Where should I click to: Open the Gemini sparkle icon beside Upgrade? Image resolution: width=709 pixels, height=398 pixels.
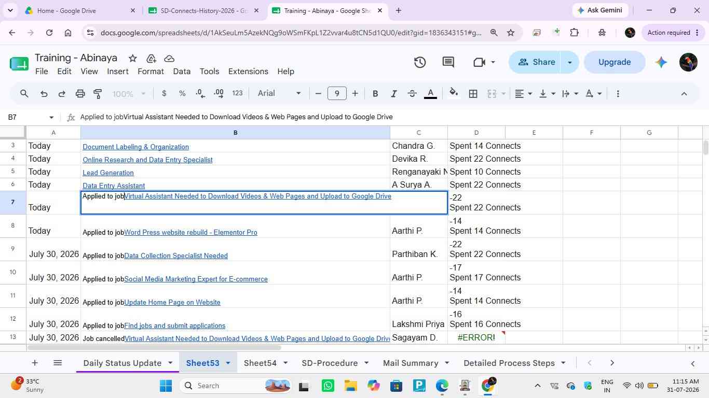[661, 62]
